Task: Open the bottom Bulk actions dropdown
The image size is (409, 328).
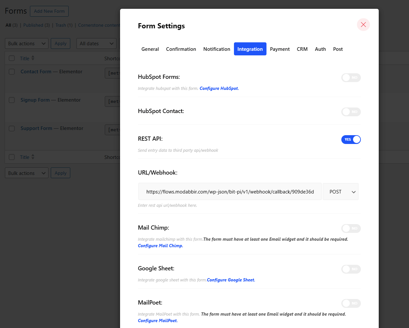Action: 27,173
